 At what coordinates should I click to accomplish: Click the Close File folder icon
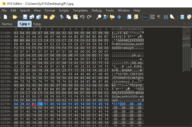coord(45,17)
